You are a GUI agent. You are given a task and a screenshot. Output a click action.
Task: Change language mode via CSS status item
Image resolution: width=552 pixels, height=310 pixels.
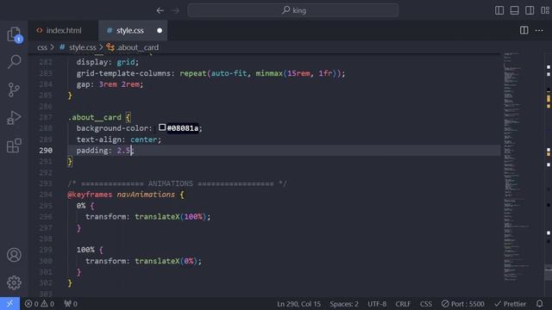click(x=425, y=304)
